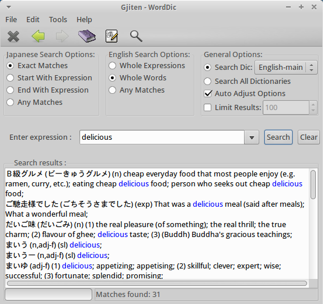Minimize the Gjiten window
The image size is (324, 304).
pos(288,7)
